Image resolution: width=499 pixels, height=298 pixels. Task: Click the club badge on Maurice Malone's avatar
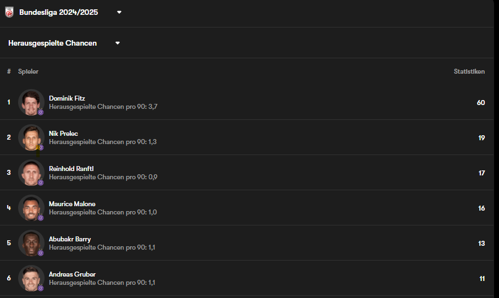(41, 218)
